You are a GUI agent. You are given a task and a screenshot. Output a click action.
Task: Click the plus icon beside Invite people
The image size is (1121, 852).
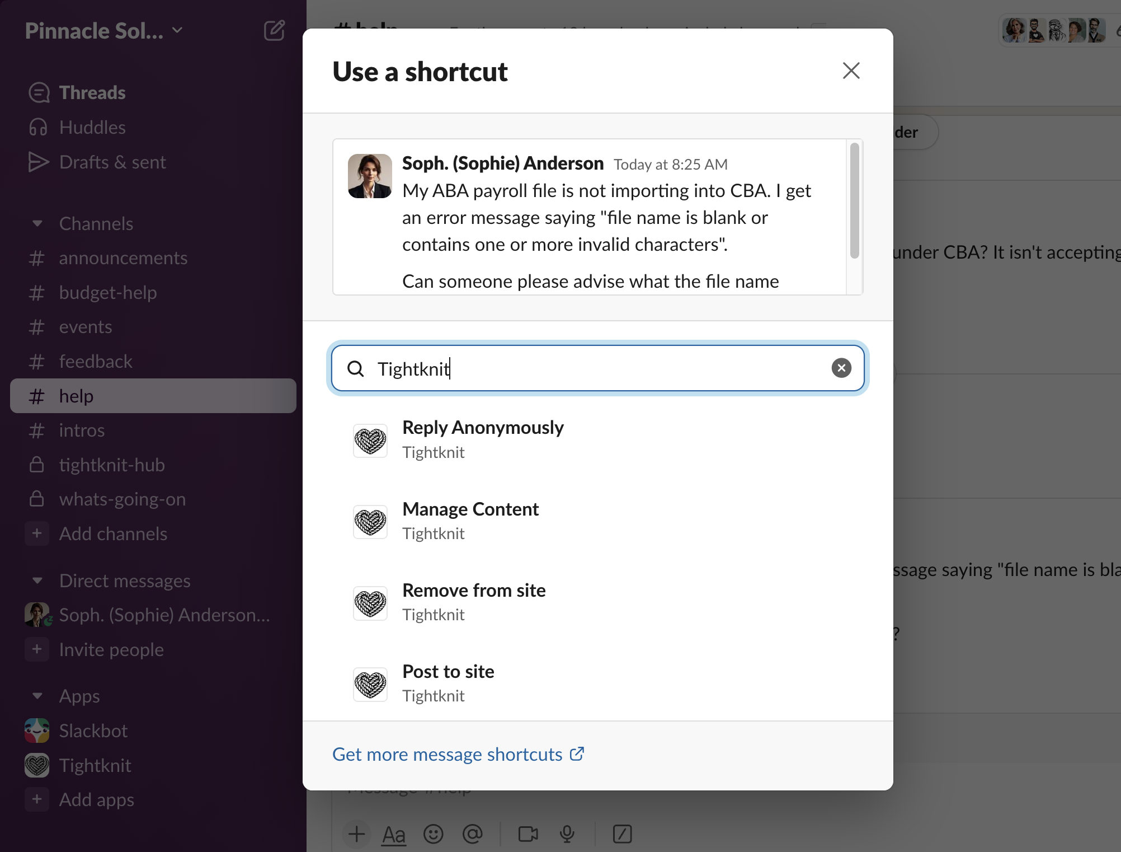(37, 649)
